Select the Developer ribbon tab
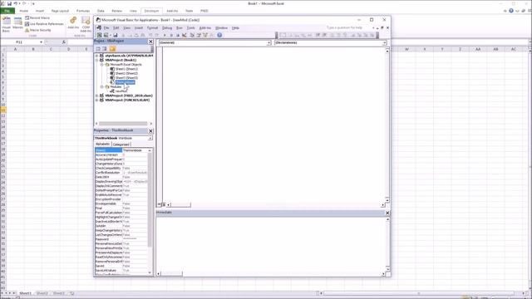 click(151, 11)
